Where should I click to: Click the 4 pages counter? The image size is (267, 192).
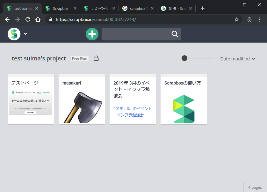click(x=255, y=188)
